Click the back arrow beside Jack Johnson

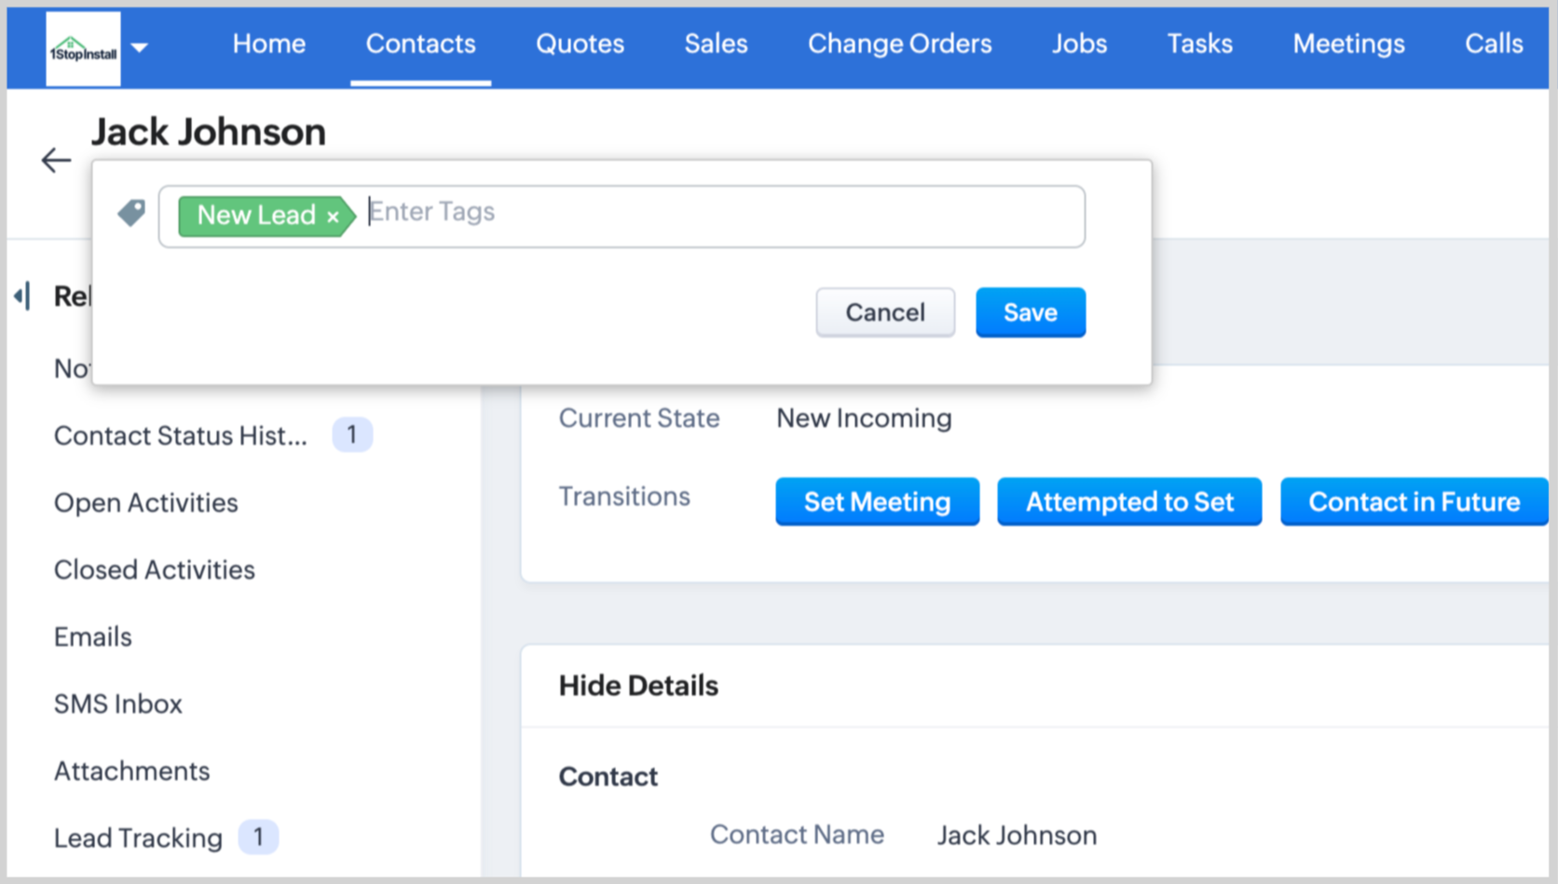click(56, 160)
